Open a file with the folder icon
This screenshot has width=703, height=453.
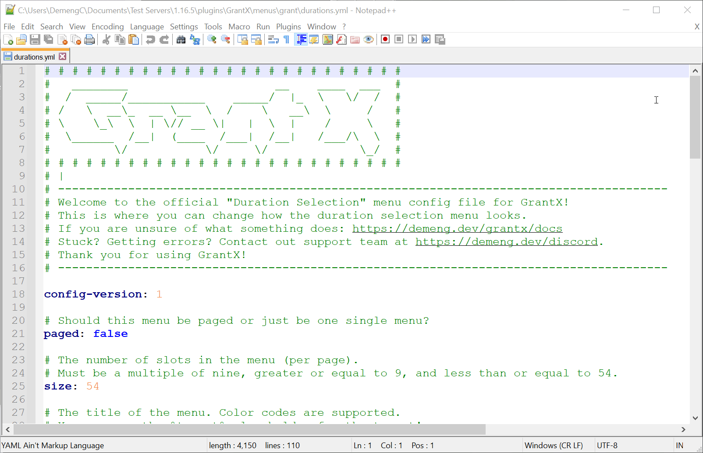(21, 39)
